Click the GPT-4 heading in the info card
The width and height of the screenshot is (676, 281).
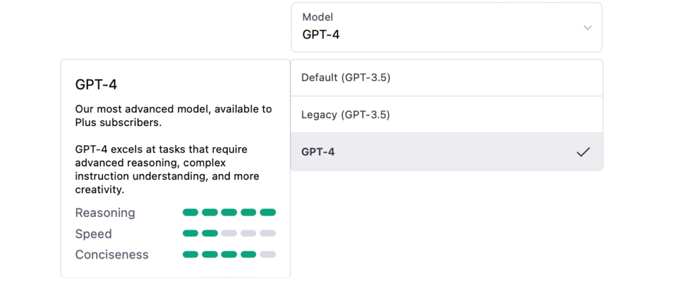click(x=96, y=84)
